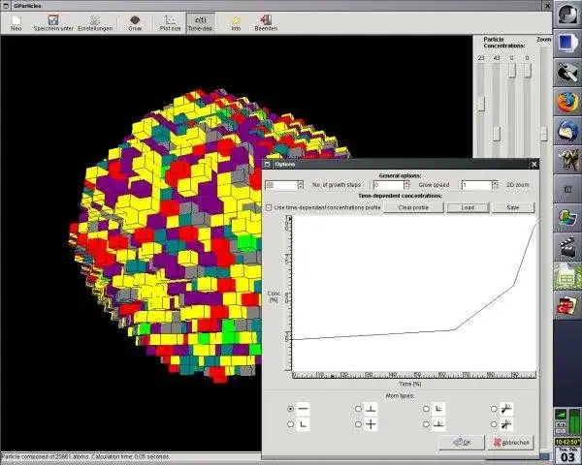Image resolution: width=582 pixels, height=465 pixels.
Task: Click the dock clock showing 10:42:50
Action: (x=567, y=442)
